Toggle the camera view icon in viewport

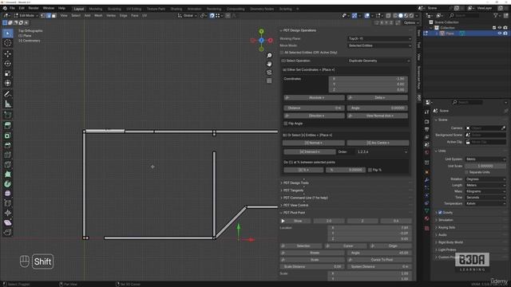click(269, 73)
